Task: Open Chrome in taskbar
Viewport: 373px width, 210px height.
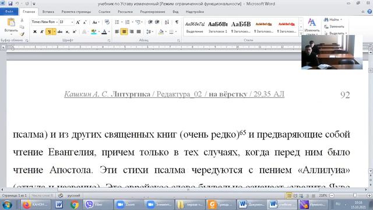Action: point(75,205)
